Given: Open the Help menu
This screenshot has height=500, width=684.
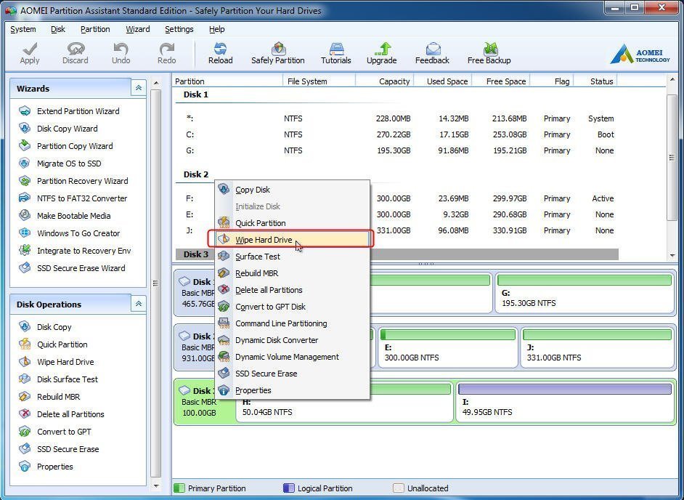Looking at the screenshot, I should 217,29.
